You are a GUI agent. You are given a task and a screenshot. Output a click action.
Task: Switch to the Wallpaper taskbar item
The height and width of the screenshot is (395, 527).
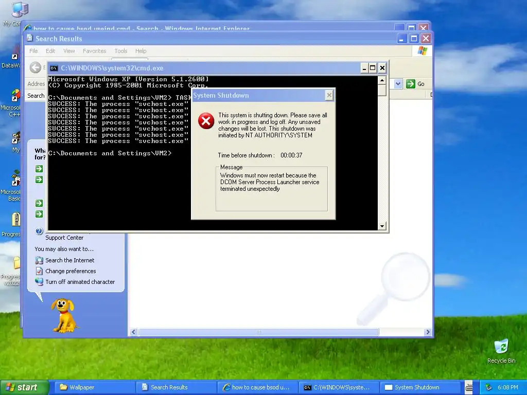point(95,387)
